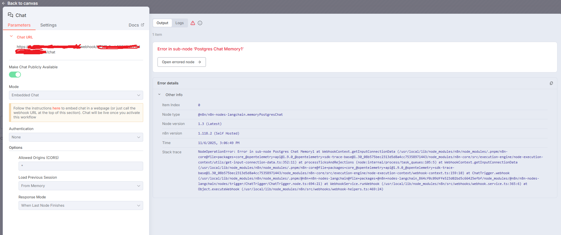The image size is (561, 235).
Task: Open Load Previous Session dropdown
Action: 81,186
